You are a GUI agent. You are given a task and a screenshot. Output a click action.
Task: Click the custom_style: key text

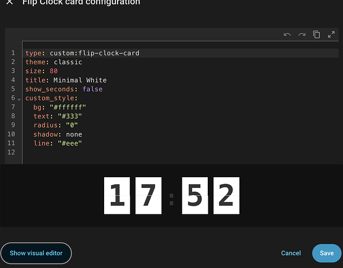coord(52,98)
